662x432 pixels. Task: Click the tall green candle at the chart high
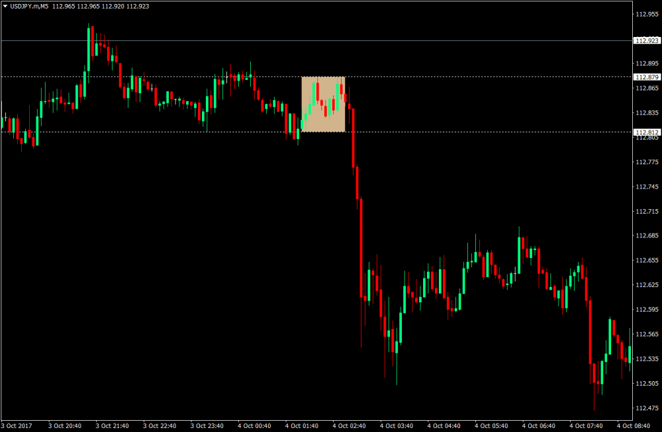coord(88,50)
